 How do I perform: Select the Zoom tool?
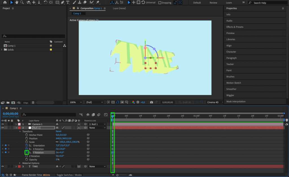(22, 3)
